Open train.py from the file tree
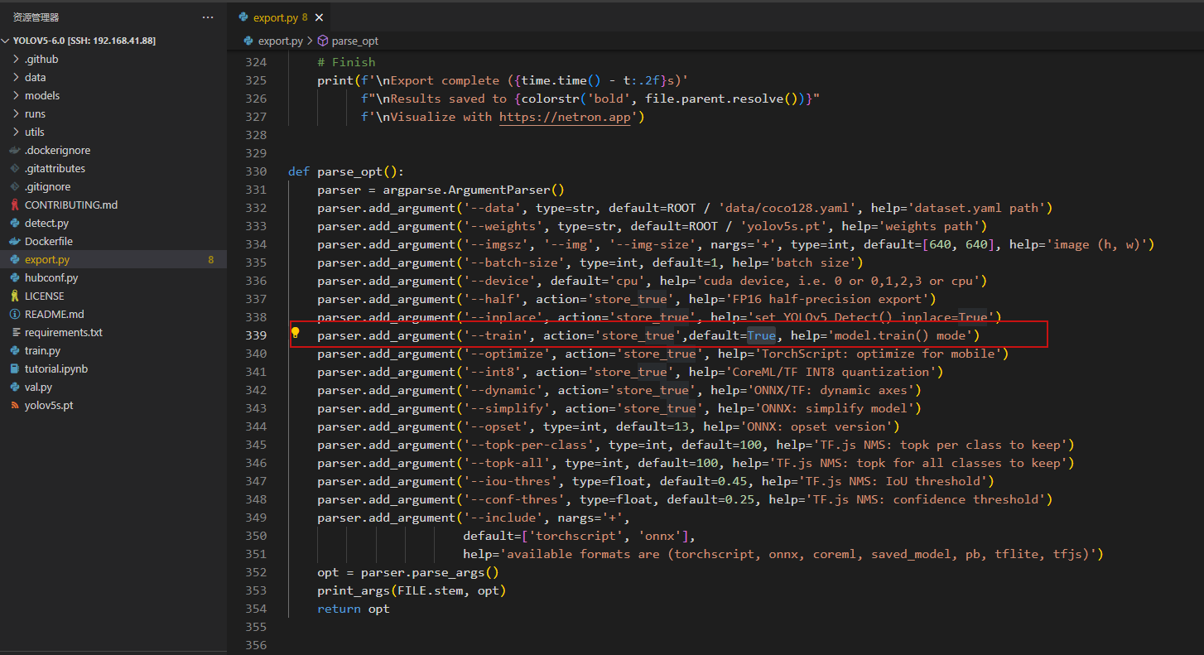This screenshot has width=1204, height=655. point(113,350)
